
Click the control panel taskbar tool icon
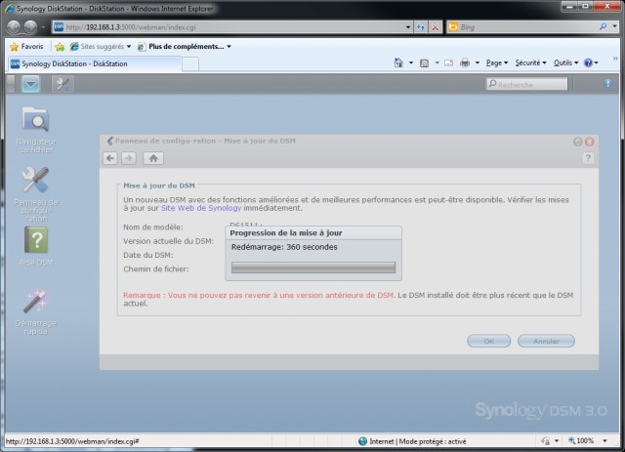[x=62, y=84]
